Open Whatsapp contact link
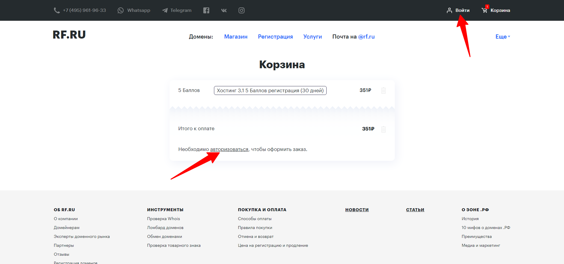Viewport: 564px width, 264px height. pos(134,10)
